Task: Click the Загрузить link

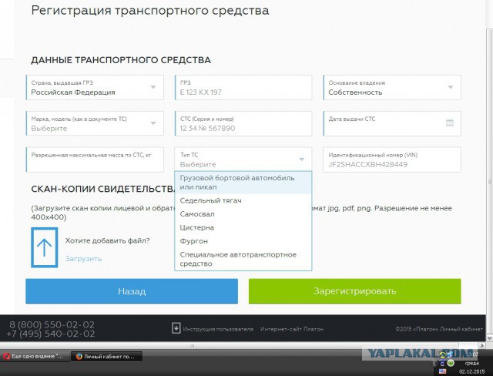Action: [x=83, y=259]
